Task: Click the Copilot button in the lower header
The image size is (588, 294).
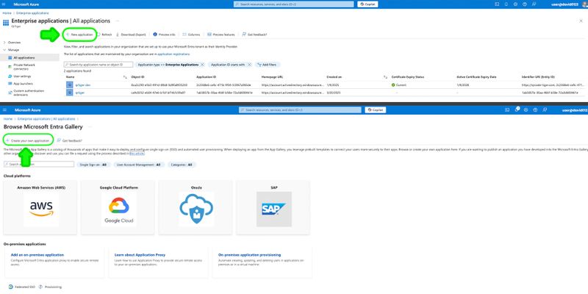Action: [x=375, y=110]
